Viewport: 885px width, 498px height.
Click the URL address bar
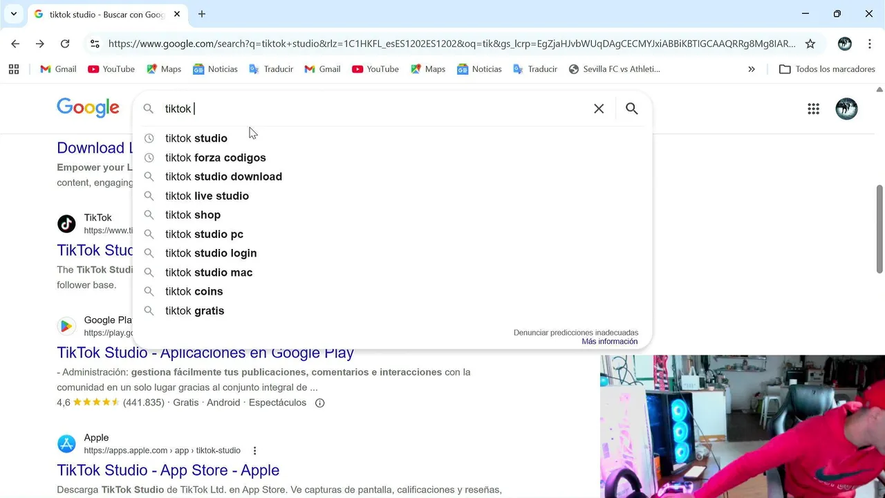452,44
